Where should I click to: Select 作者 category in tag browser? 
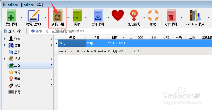pyautogui.click(x=30, y=39)
